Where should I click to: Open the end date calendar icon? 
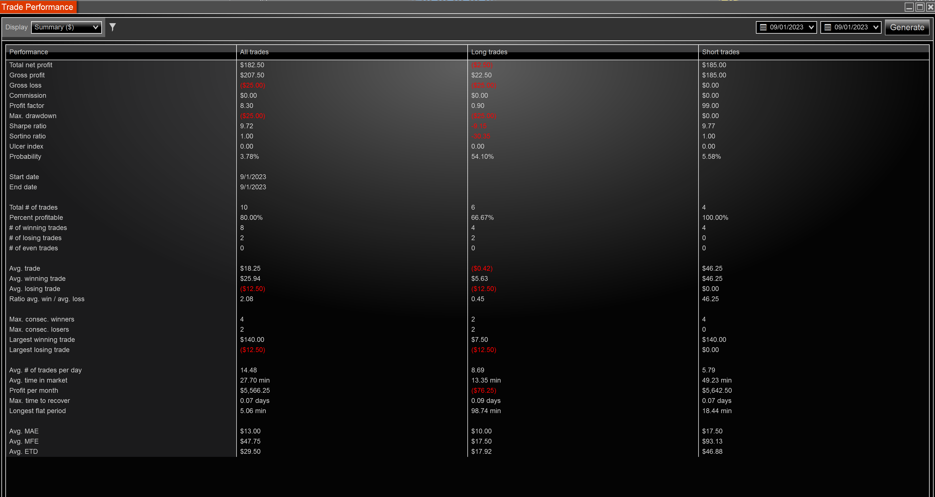[x=827, y=28]
